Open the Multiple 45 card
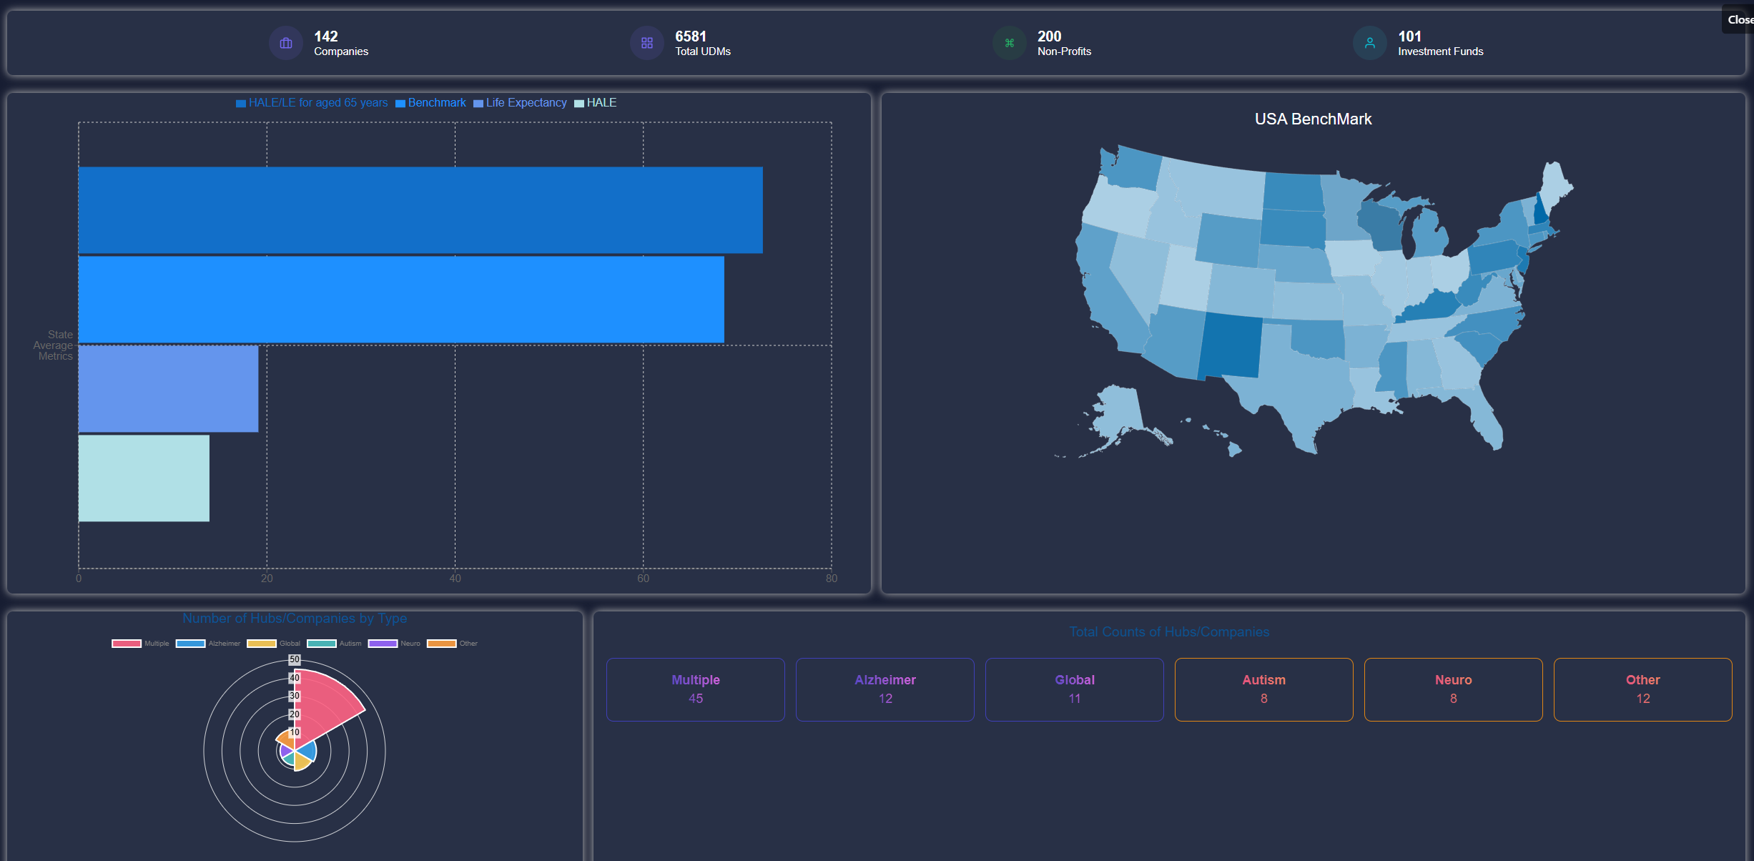This screenshot has height=861, width=1754. pyautogui.click(x=695, y=689)
